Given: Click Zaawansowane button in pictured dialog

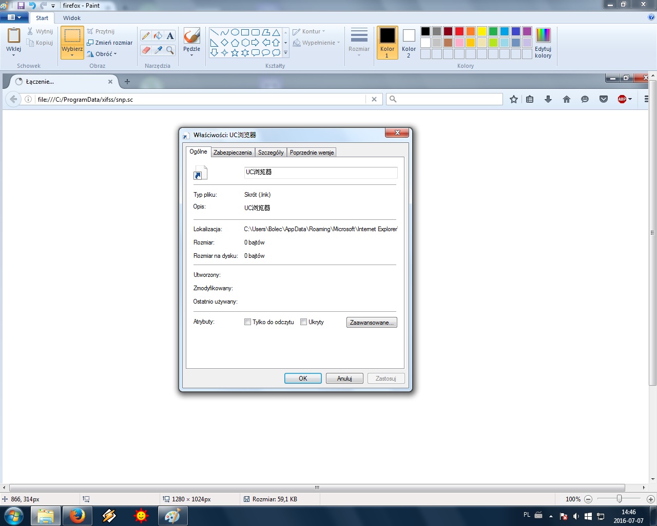Looking at the screenshot, I should [372, 323].
